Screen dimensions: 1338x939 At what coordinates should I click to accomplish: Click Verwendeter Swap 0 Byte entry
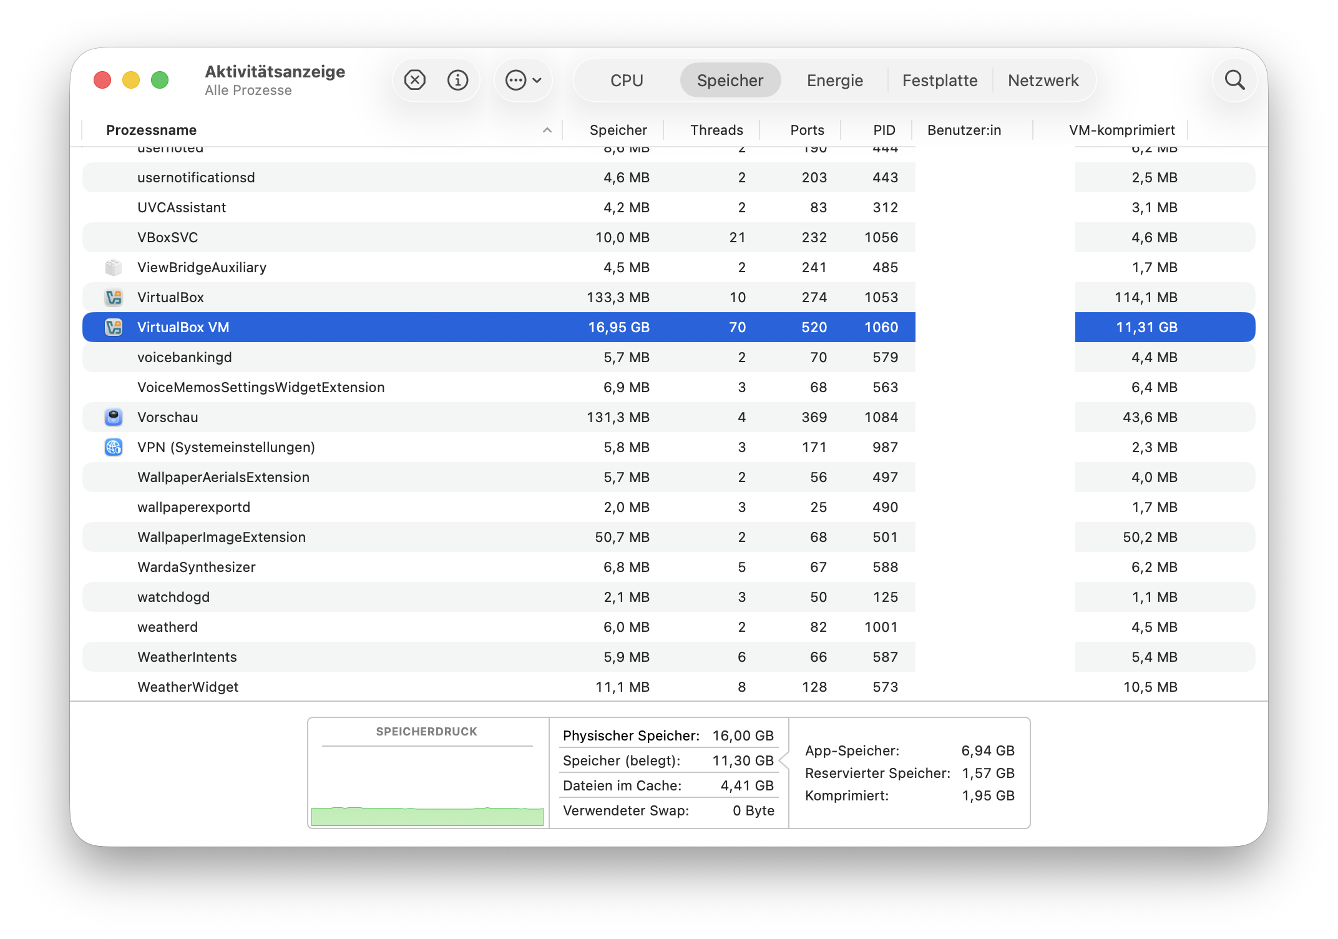coord(668,810)
